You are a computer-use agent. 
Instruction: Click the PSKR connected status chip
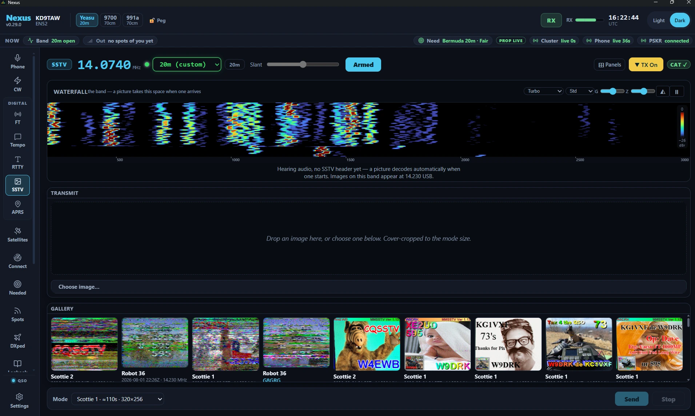click(x=664, y=41)
